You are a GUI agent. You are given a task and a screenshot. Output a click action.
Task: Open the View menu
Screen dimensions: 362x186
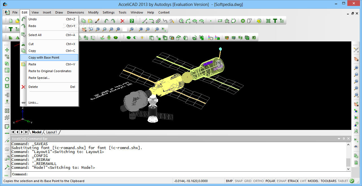[35, 12]
